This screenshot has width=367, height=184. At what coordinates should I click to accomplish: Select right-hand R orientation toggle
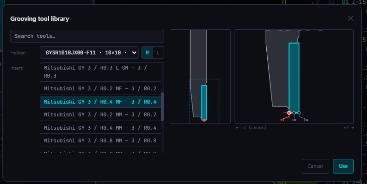coord(147,53)
